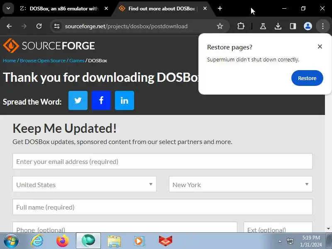Screen dimensions: 332x249
Task: Bookmark this page with the star icon
Action: tap(220, 26)
